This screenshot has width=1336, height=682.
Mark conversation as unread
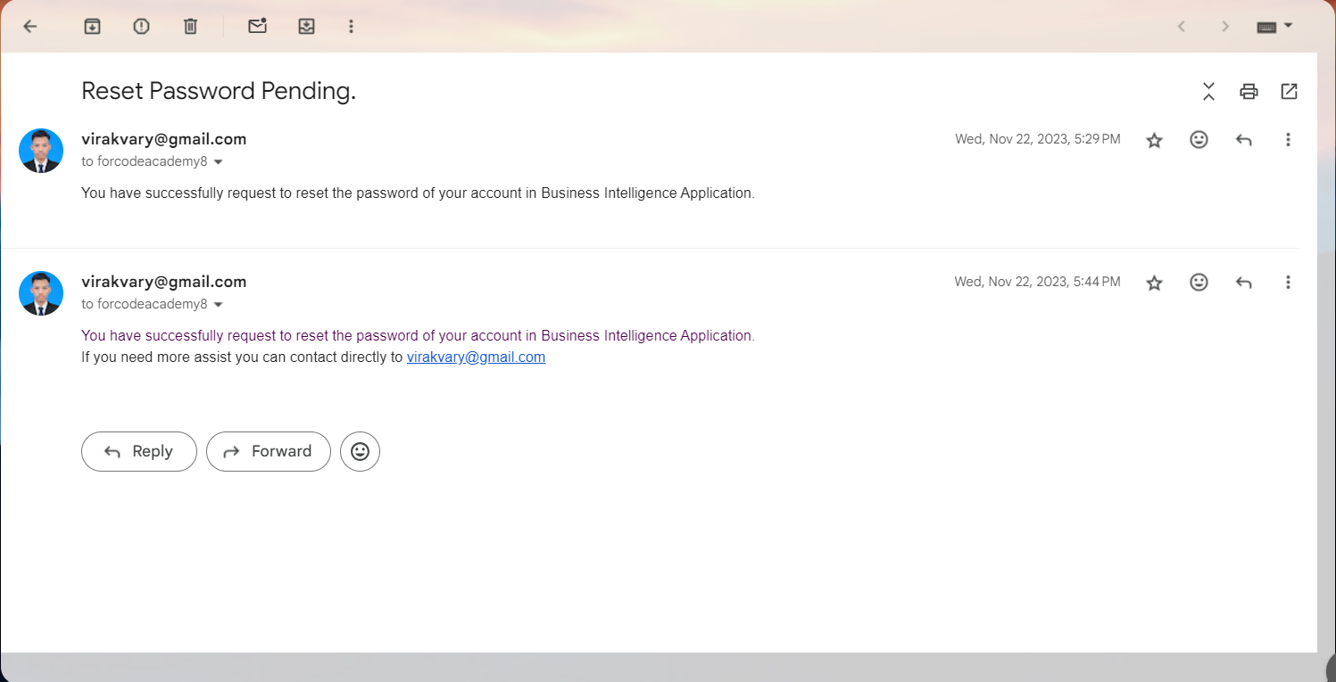(257, 27)
